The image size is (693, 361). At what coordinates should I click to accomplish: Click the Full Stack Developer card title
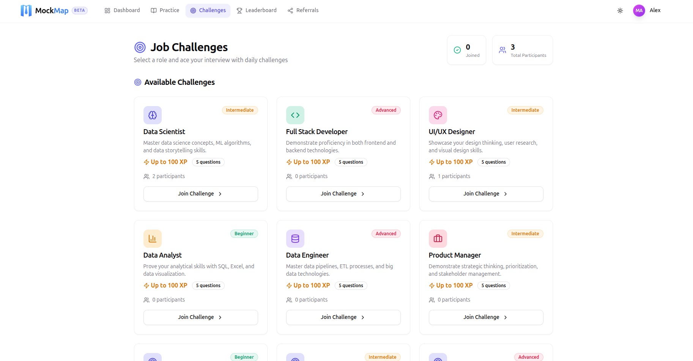pyautogui.click(x=317, y=132)
